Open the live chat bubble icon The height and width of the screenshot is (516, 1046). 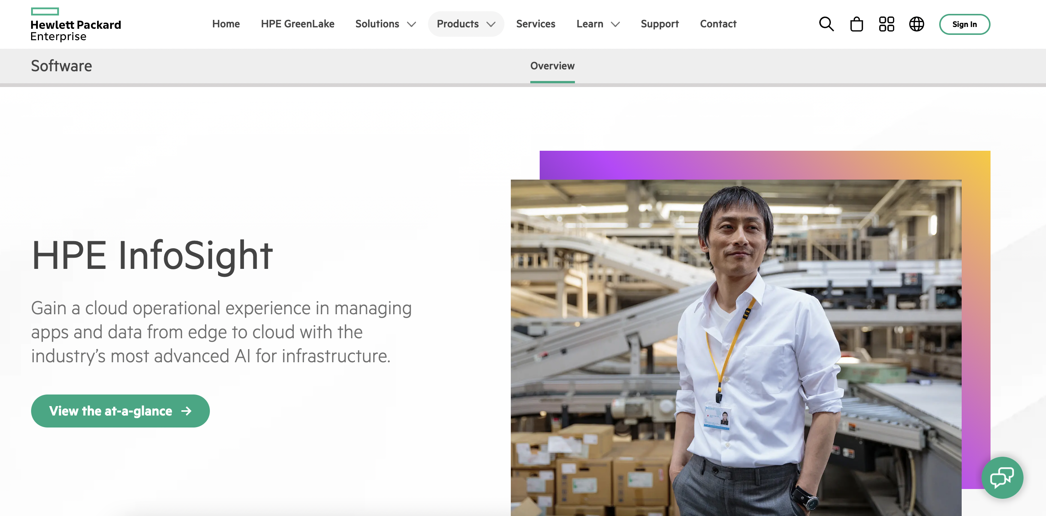coord(1002,477)
